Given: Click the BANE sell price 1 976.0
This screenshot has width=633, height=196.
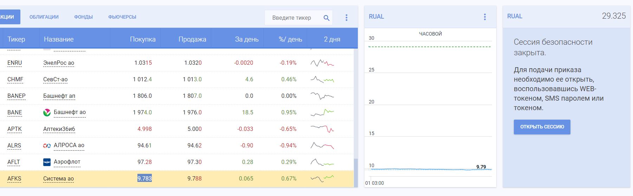Looking at the screenshot, I should 192,113.
